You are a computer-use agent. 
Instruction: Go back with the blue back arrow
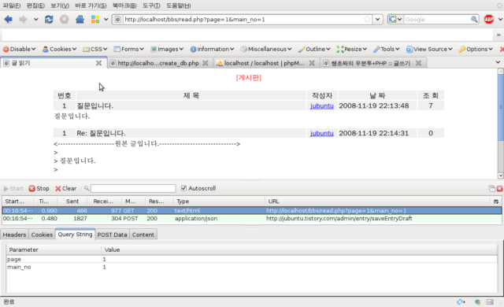coord(8,19)
